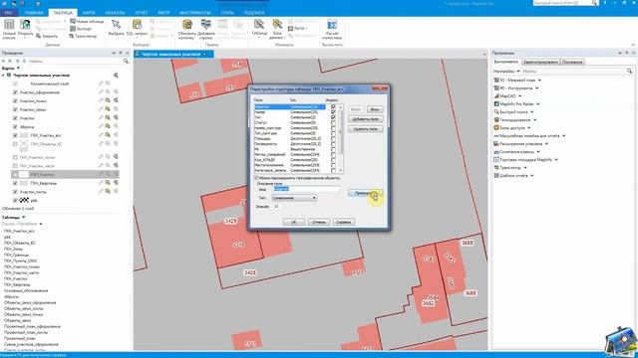638x358 pixels.
Task: Toggle index checkbox for Номер field
Action: [x=333, y=112]
